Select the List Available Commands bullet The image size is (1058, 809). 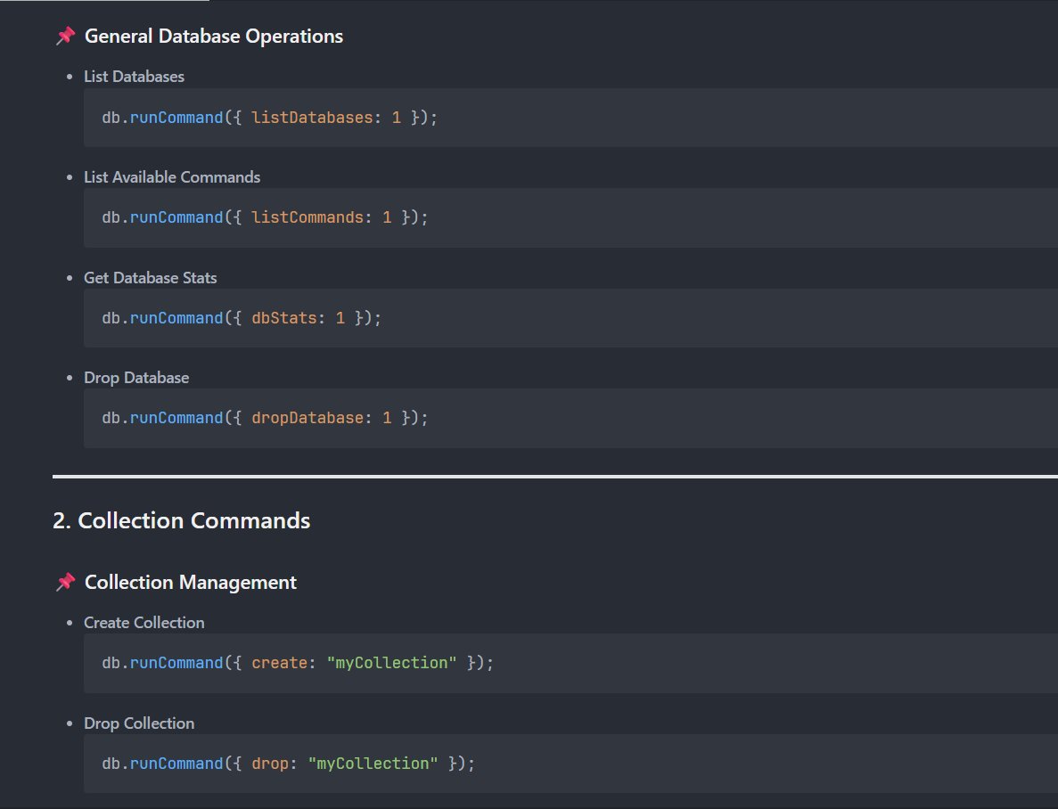pos(172,176)
